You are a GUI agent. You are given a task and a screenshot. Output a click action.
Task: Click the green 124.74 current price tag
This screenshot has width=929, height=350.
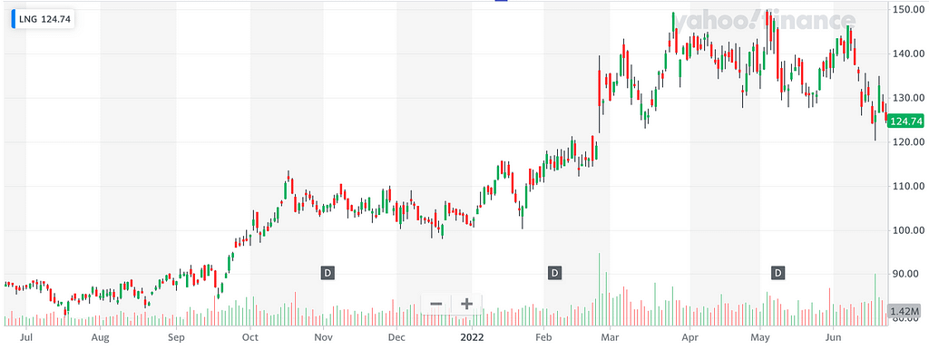pyautogui.click(x=906, y=122)
